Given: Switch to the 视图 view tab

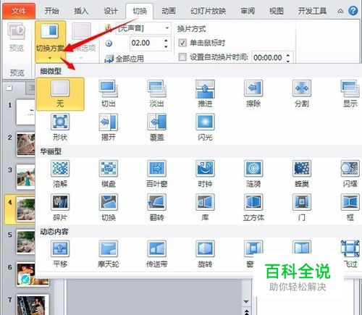Looking at the screenshot, I should (276, 11).
